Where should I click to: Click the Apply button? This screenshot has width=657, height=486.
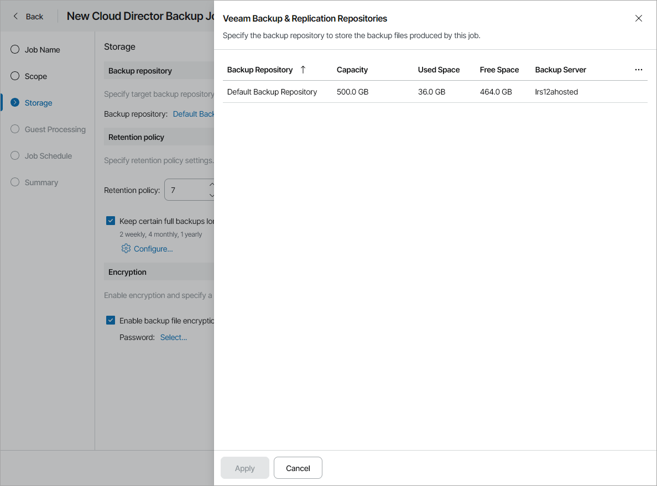pyautogui.click(x=244, y=468)
